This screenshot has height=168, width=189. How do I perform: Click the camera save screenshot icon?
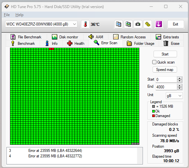pyautogui.click(x=138, y=24)
